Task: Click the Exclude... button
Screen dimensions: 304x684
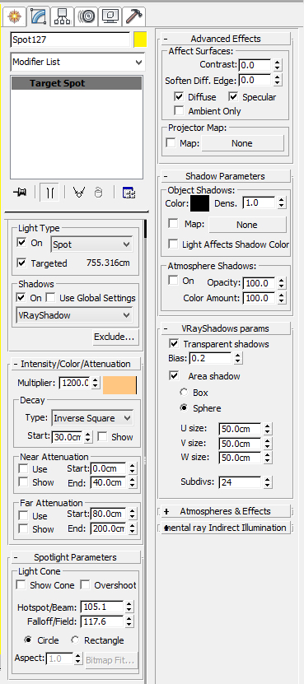Action: [115, 337]
